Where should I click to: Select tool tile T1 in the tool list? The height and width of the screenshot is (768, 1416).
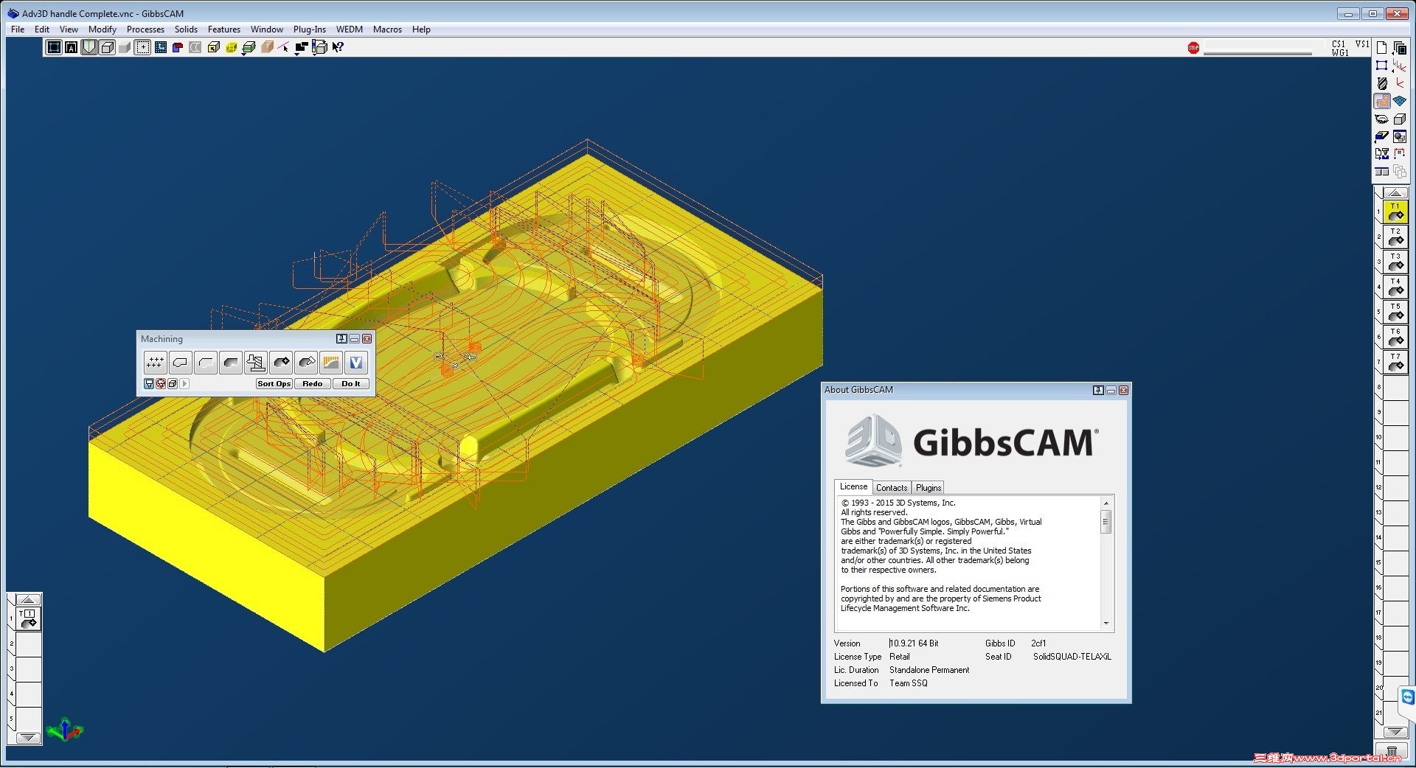tap(1395, 212)
